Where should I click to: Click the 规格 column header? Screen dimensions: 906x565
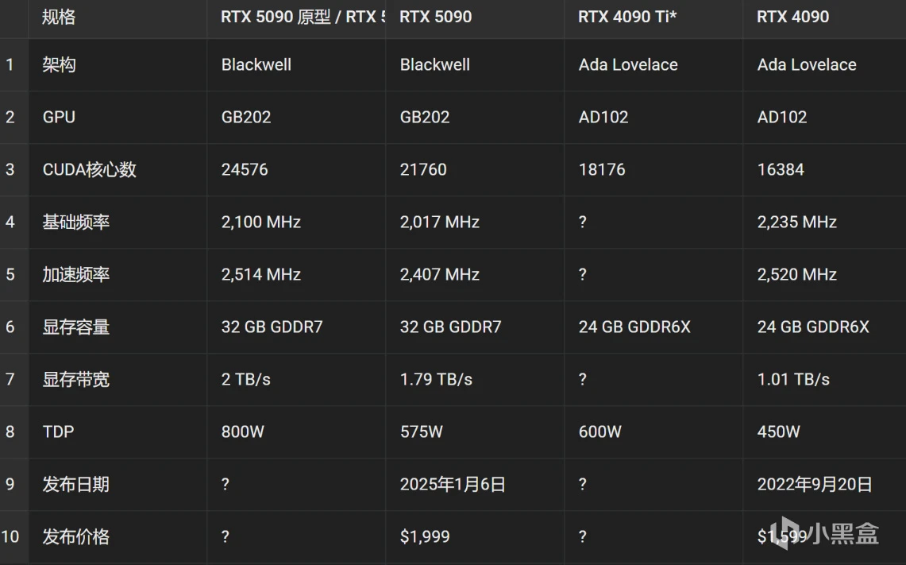59,17
